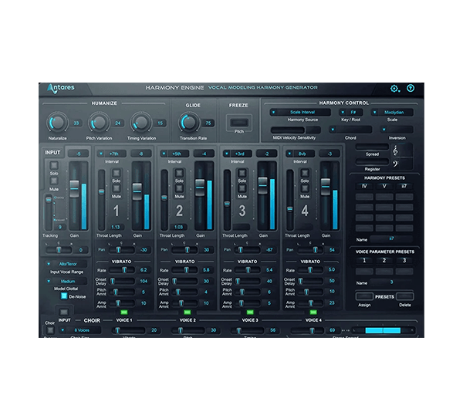Toggle Voice 1 choir green indicator
The width and height of the screenshot is (463, 419).
tap(123, 312)
